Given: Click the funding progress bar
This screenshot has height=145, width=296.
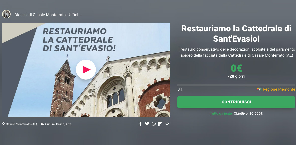Looking at the screenshot, I should coord(236,85).
